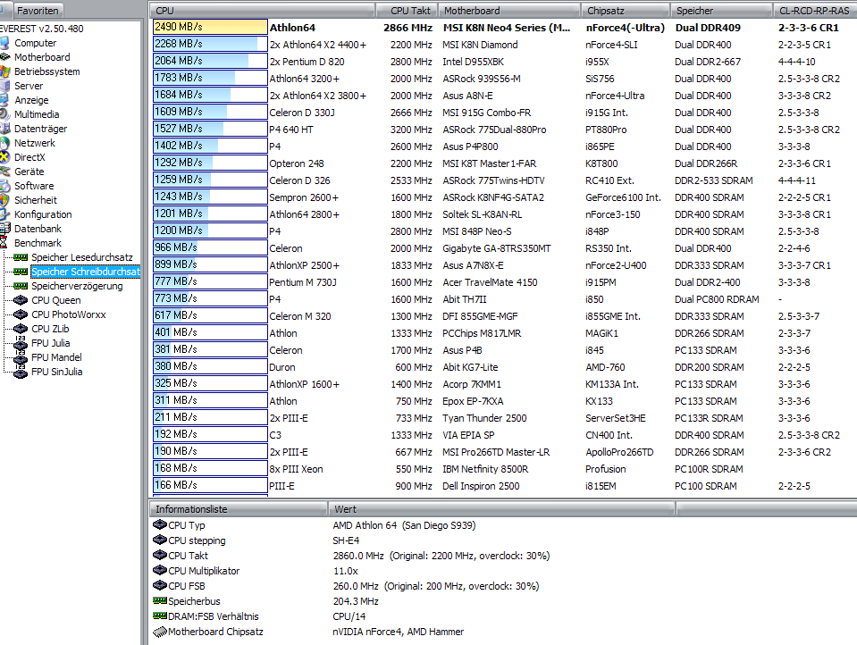Click the Speicherbus memory icon
The width and height of the screenshot is (857, 645).
click(160, 600)
